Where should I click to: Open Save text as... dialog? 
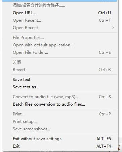(59, 87)
